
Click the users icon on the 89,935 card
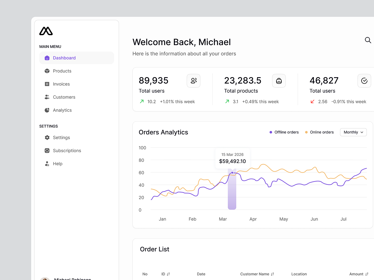194,81
